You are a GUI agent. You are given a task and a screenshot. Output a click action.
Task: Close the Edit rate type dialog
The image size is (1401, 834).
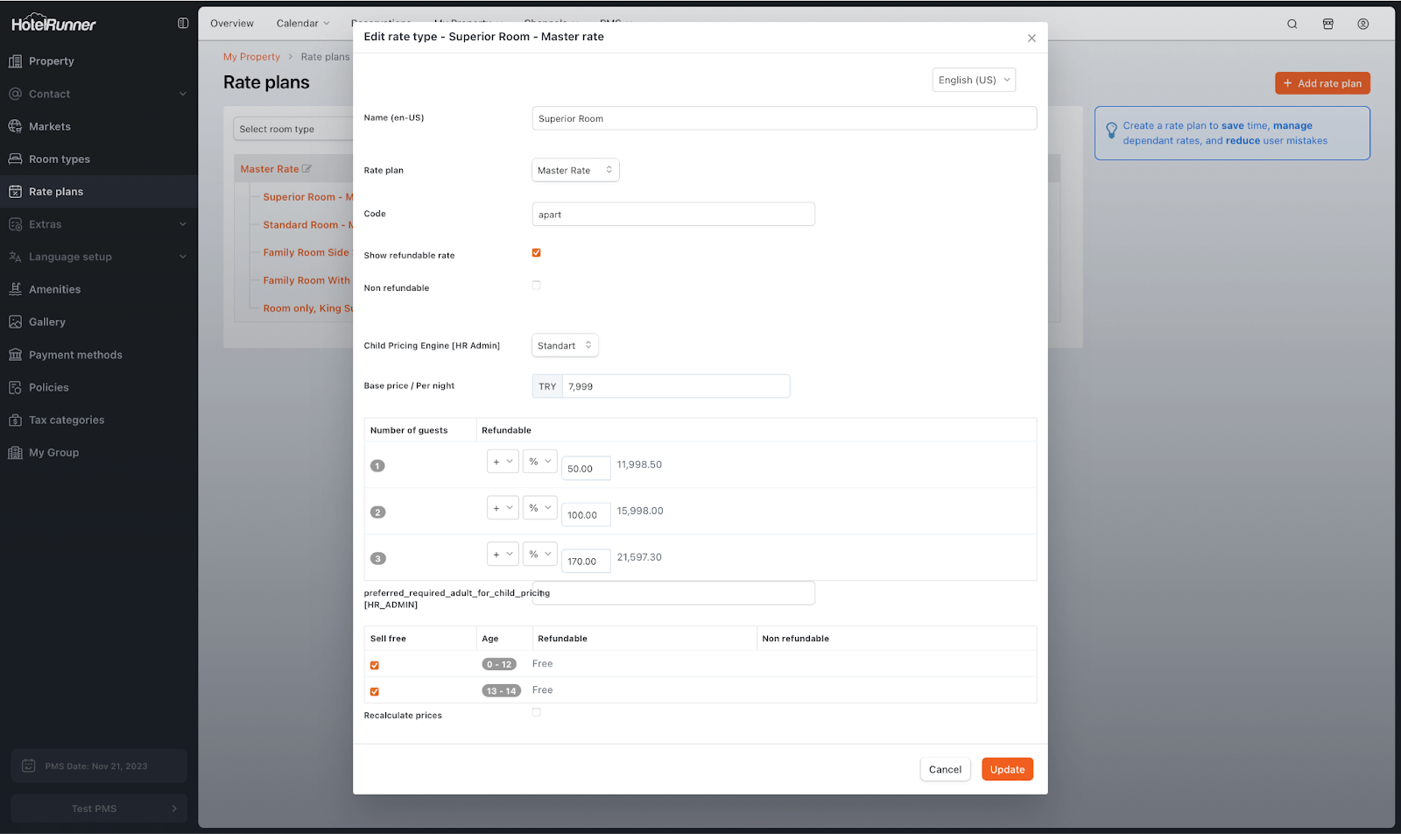pos(1031,38)
